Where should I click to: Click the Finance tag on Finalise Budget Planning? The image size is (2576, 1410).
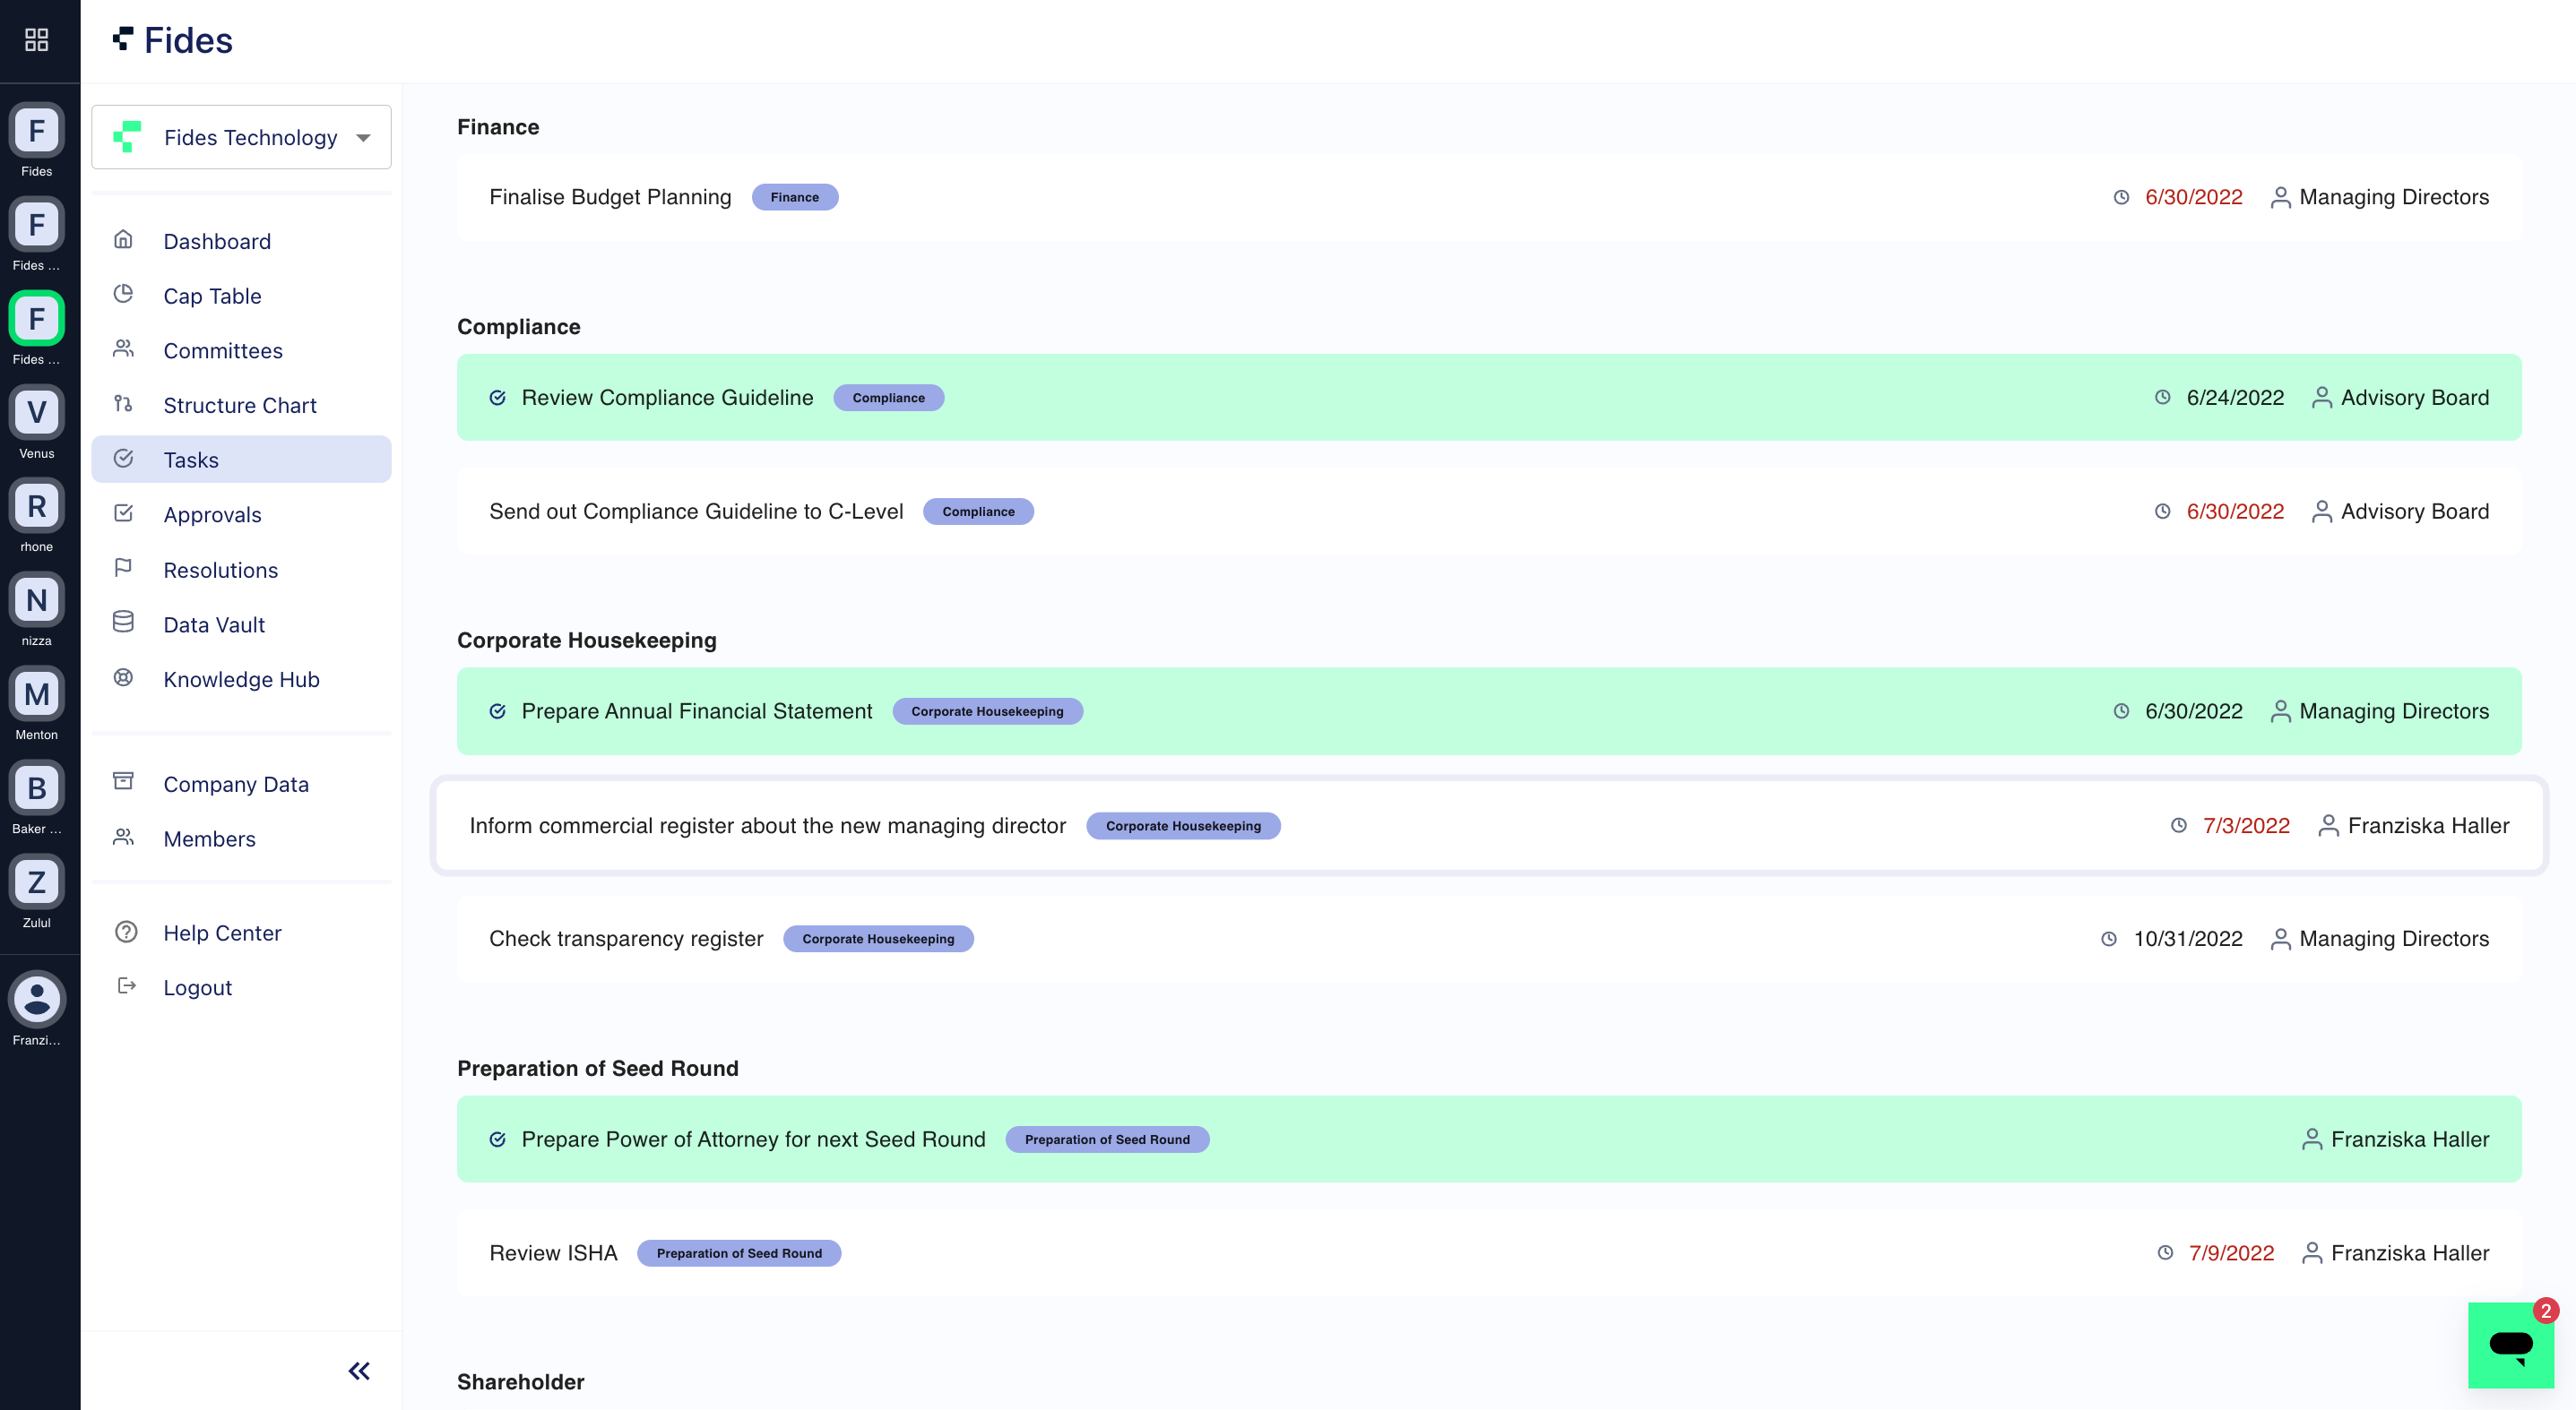(x=794, y=197)
